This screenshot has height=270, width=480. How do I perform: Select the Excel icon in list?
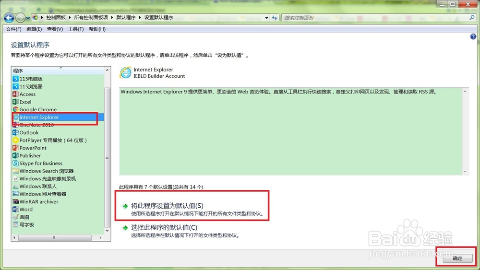tap(16, 102)
